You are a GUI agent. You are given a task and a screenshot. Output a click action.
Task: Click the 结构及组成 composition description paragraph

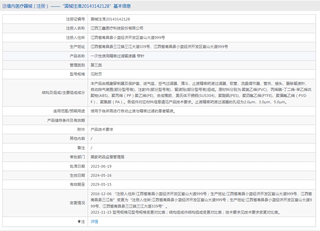point(201,93)
